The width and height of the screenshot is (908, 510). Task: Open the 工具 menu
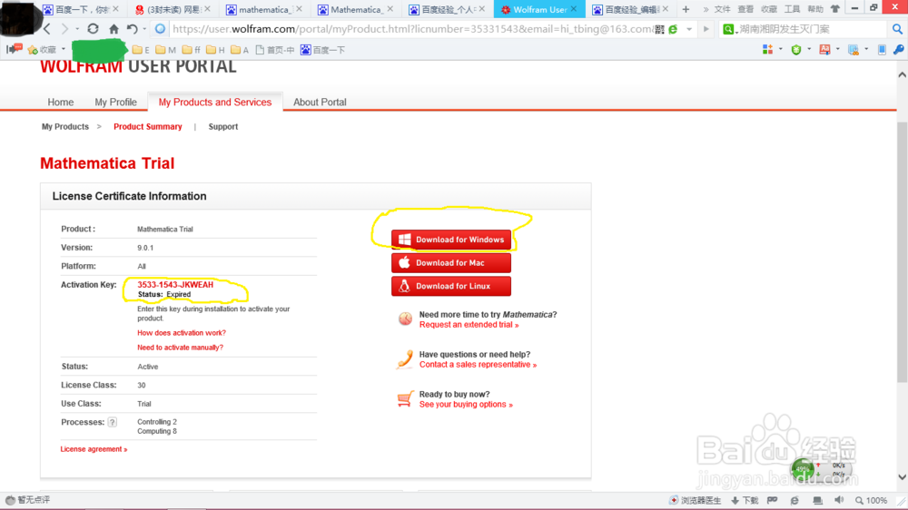792,9
